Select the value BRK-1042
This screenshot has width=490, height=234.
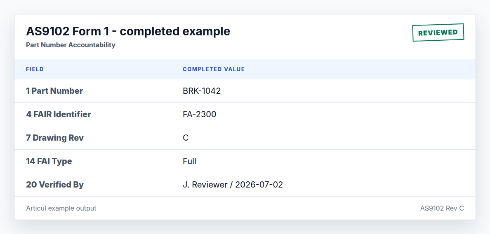click(x=202, y=91)
